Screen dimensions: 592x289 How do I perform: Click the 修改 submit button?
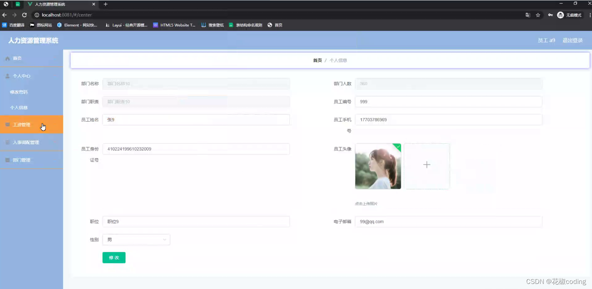(x=114, y=257)
